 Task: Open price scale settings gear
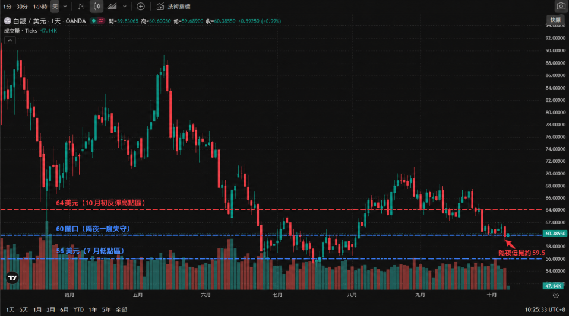555,295
